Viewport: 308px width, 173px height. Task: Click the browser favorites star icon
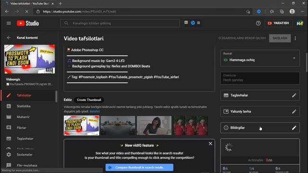(248, 12)
